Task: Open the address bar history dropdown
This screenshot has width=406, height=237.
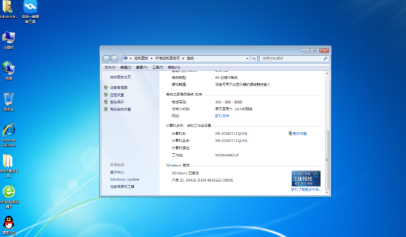Action: click(247, 58)
